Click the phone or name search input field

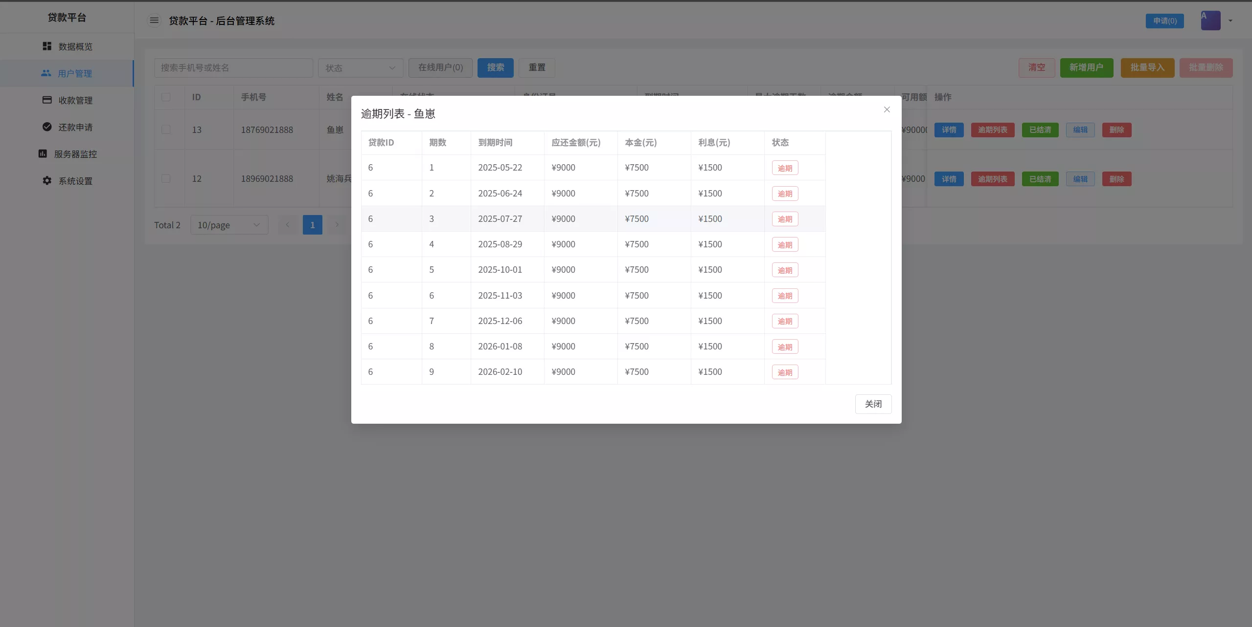point(234,67)
